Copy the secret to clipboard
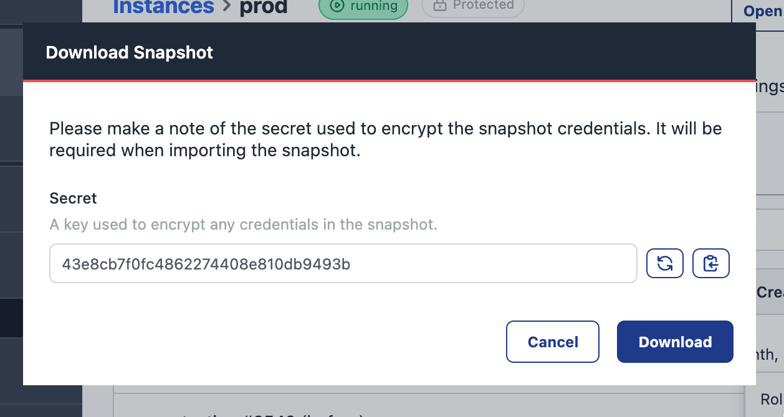The height and width of the screenshot is (417, 784). (x=710, y=263)
